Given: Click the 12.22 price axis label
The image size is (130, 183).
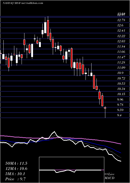Looking at the screenshot, I should [121, 36].
